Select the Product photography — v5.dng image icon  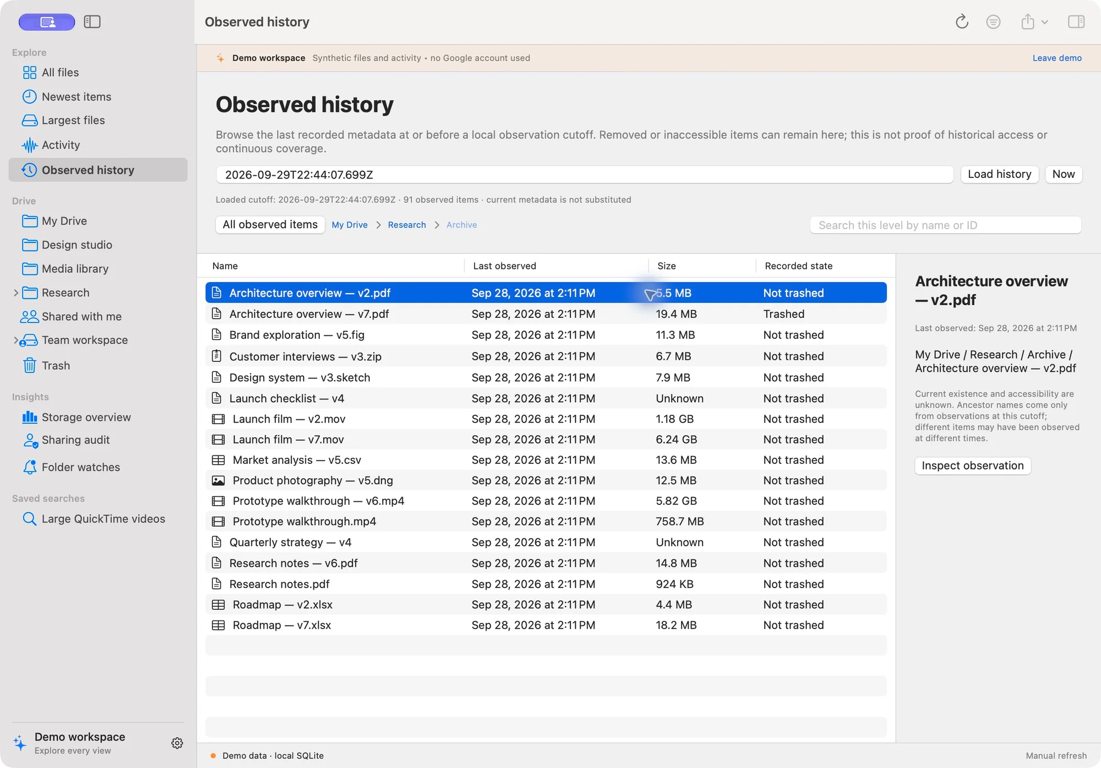click(219, 480)
